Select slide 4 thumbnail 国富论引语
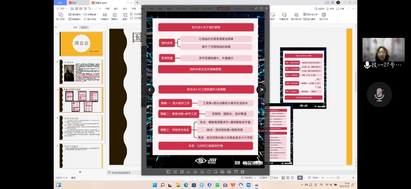Image resolution: width=411 pixels, height=189 pixels. click(x=81, y=128)
